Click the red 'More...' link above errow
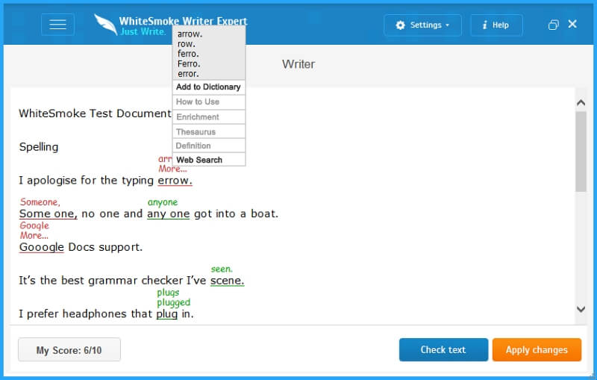Screen dimensions: 597x380 click(172, 169)
